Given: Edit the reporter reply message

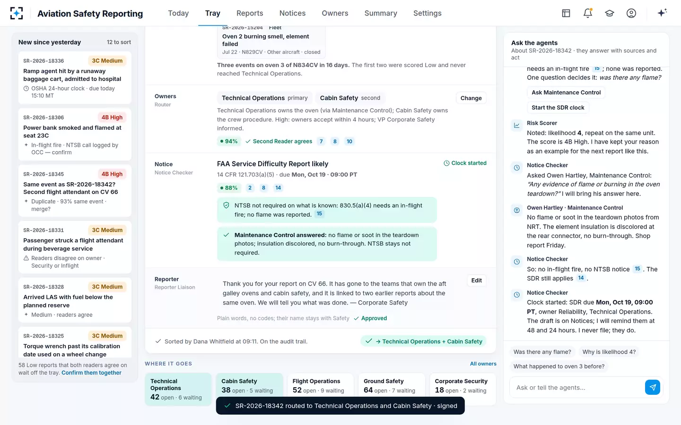Looking at the screenshot, I should coord(477,280).
